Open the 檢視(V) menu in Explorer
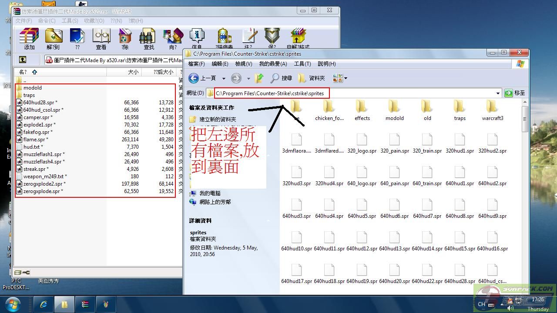Viewport: 557px width, 313px height. click(x=243, y=63)
